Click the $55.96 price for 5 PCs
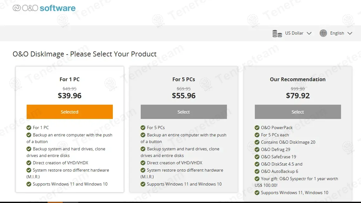 (184, 95)
